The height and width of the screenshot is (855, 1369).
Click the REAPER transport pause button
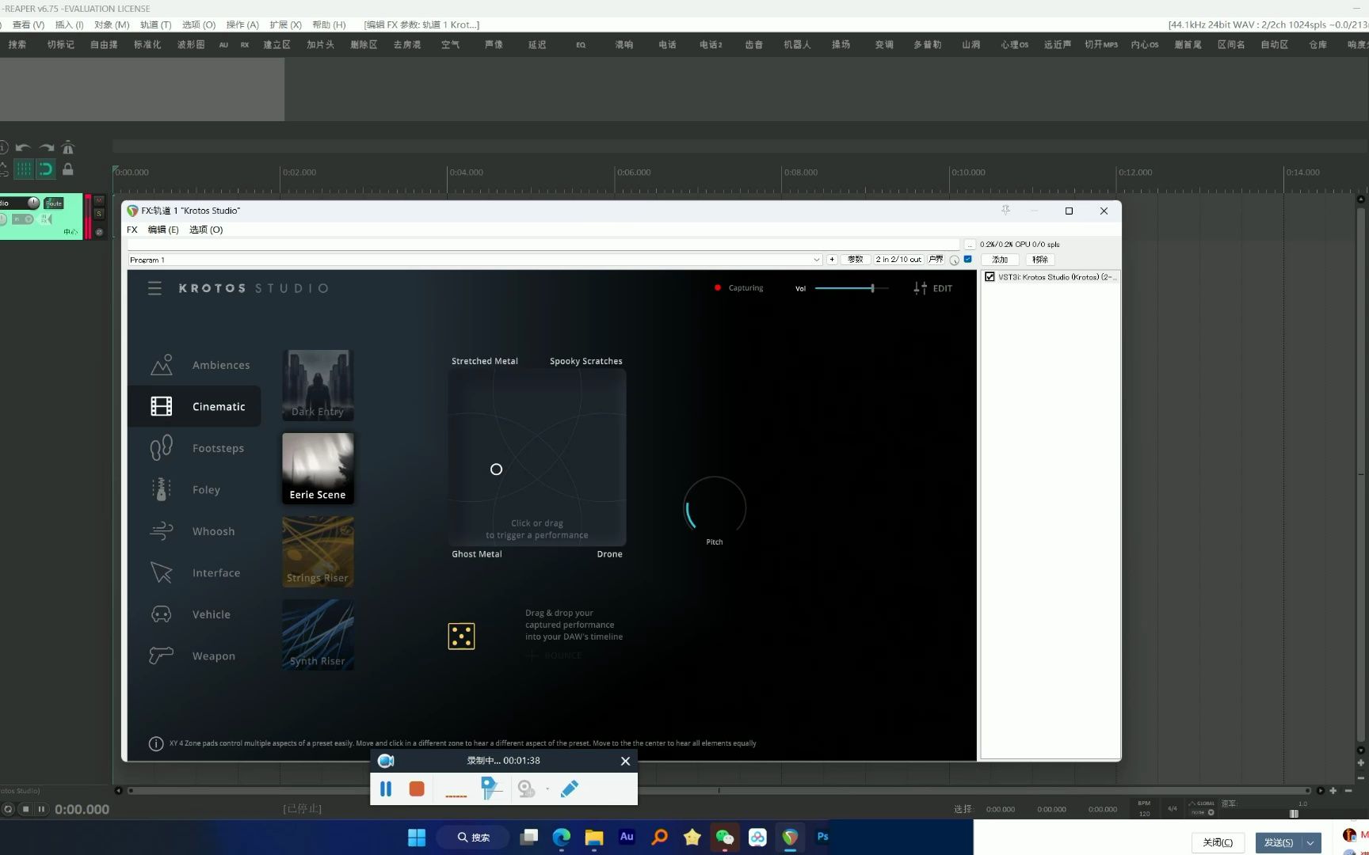(x=41, y=809)
